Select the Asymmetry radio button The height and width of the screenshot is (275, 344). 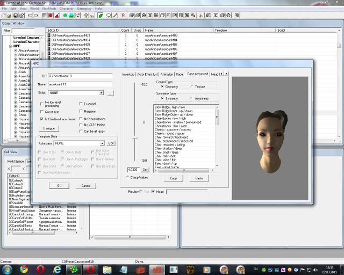coord(192,98)
